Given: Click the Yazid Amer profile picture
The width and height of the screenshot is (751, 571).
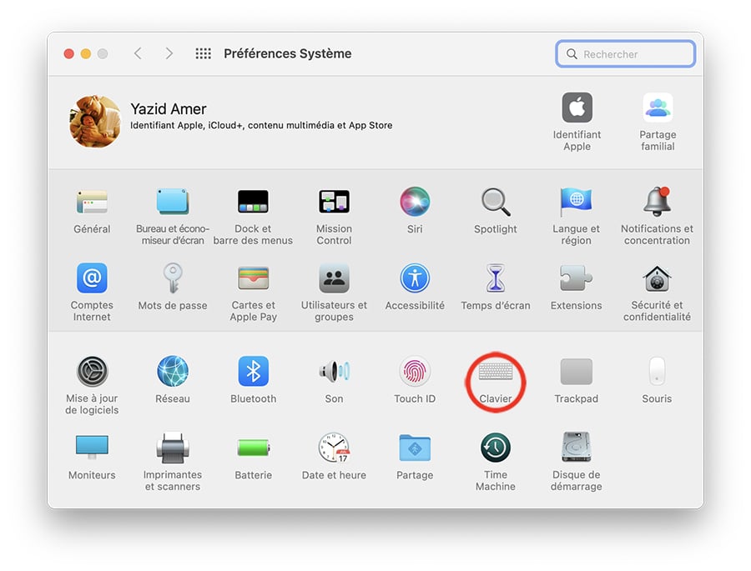Looking at the screenshot, I should [x=95, y=122].
